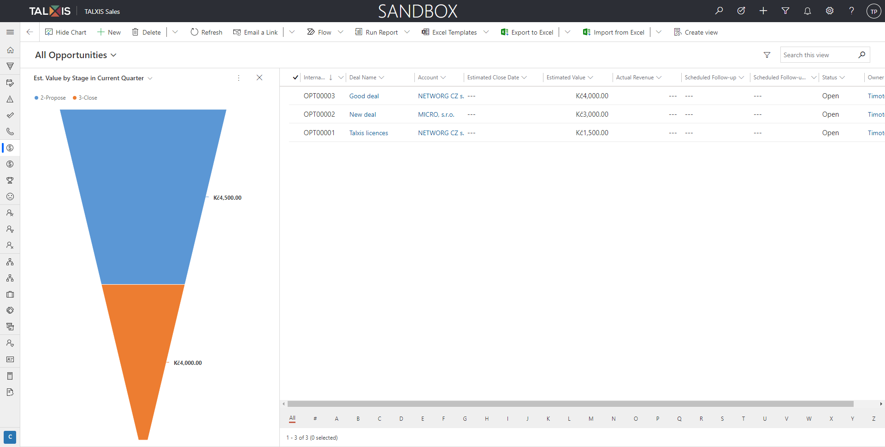Toggle the select all rows checkmark
The height and width of the screenshot is (447, 885).
[x=295, y=77]
